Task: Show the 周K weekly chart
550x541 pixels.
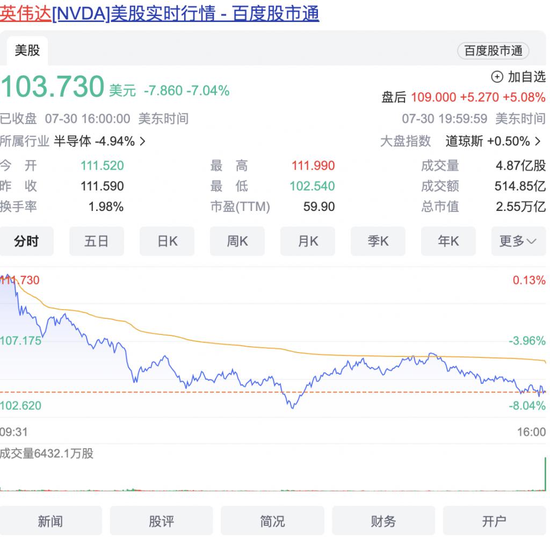Action: coord(237,242)
